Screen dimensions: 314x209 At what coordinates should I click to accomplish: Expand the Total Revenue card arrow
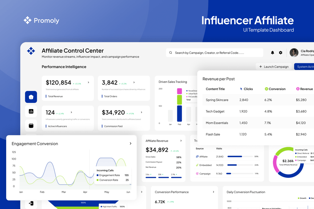88,83
